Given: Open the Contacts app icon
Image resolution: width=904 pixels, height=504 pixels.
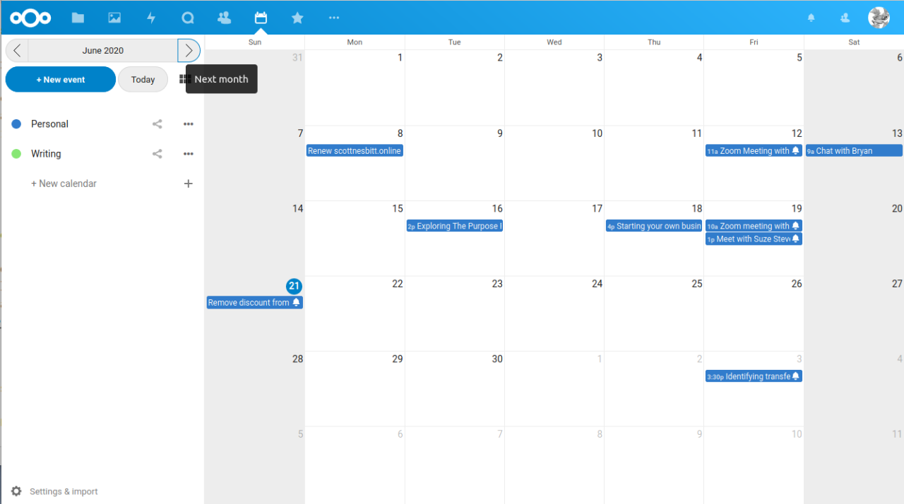Looking at the screenshot, I should point(225,18).
